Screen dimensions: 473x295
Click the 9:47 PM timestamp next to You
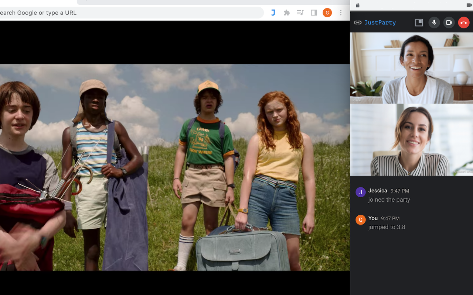(390, 218)
